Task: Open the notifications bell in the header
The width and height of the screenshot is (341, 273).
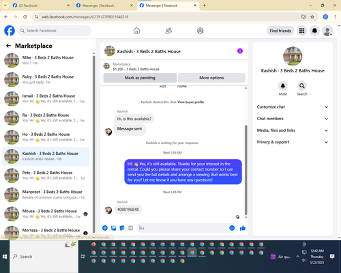Action: [314, 31]
